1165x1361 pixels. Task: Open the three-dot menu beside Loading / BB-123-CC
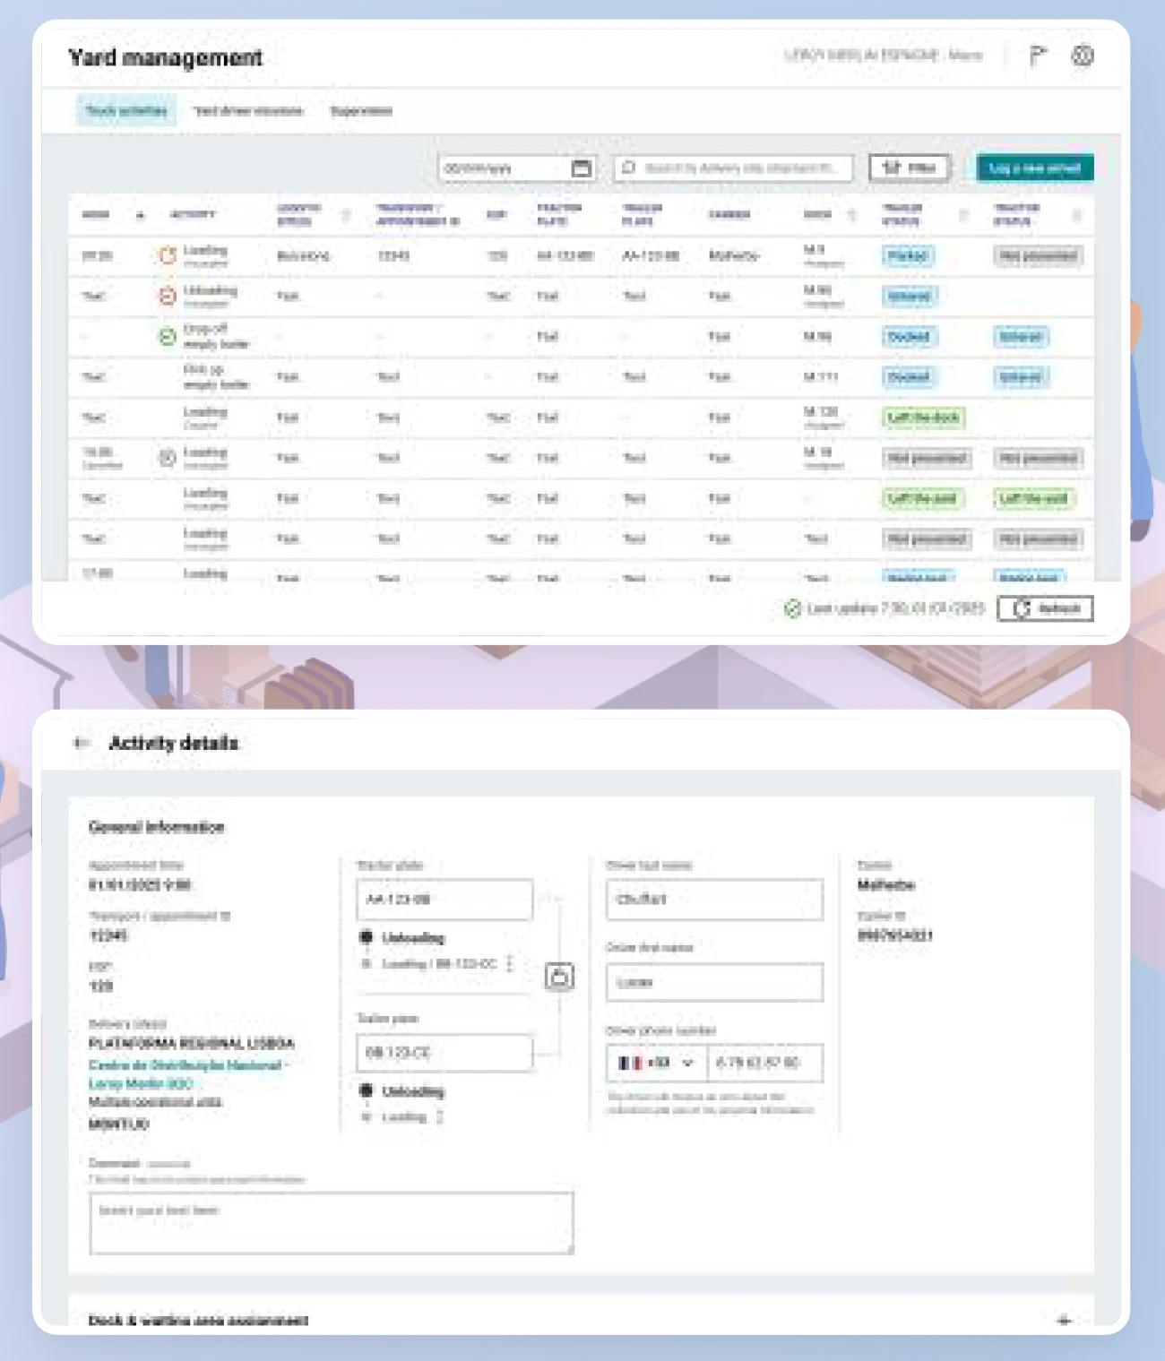(510, 964)
